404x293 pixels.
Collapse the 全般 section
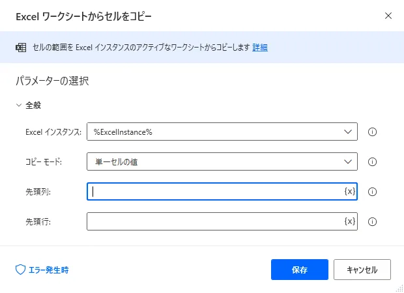(x=20, y=105)
